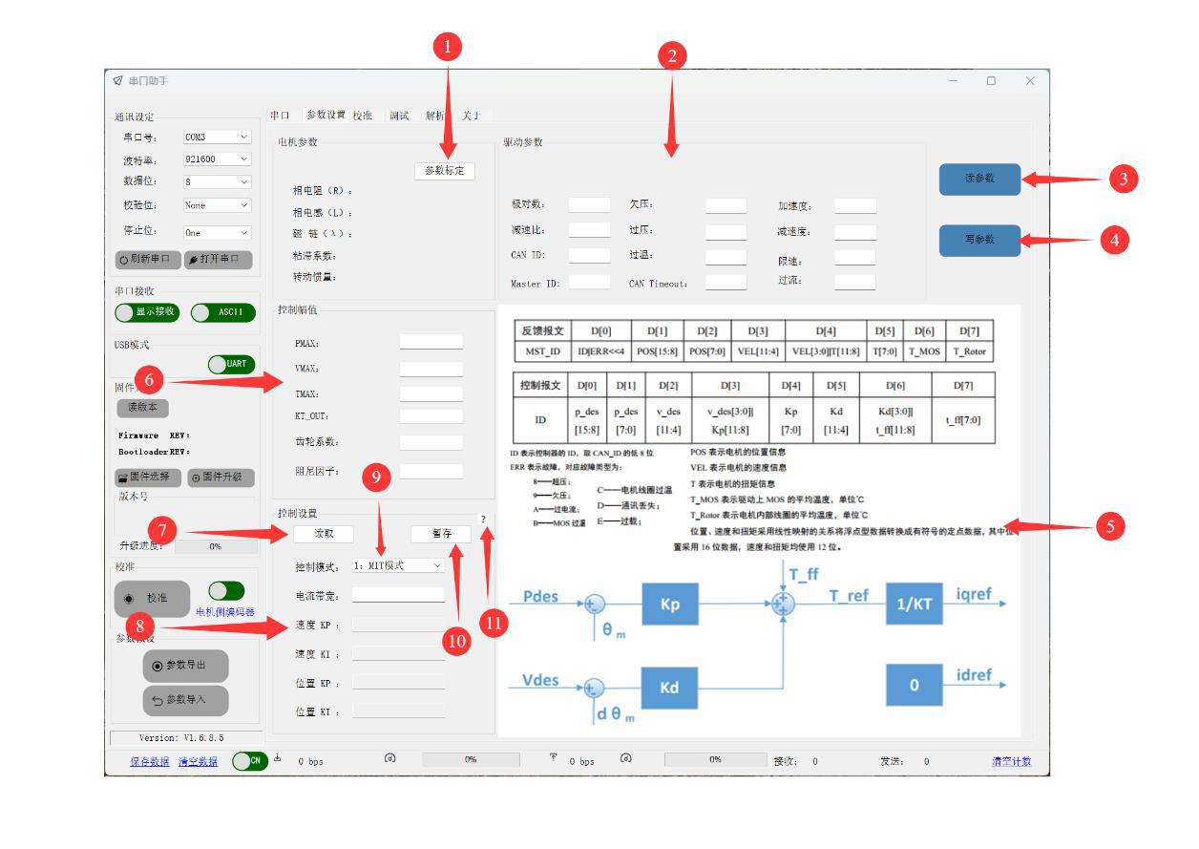Switch to the 调试 tab
Image resolution: width=1199 pixels, height=849 pixels.
coord(398,116)
